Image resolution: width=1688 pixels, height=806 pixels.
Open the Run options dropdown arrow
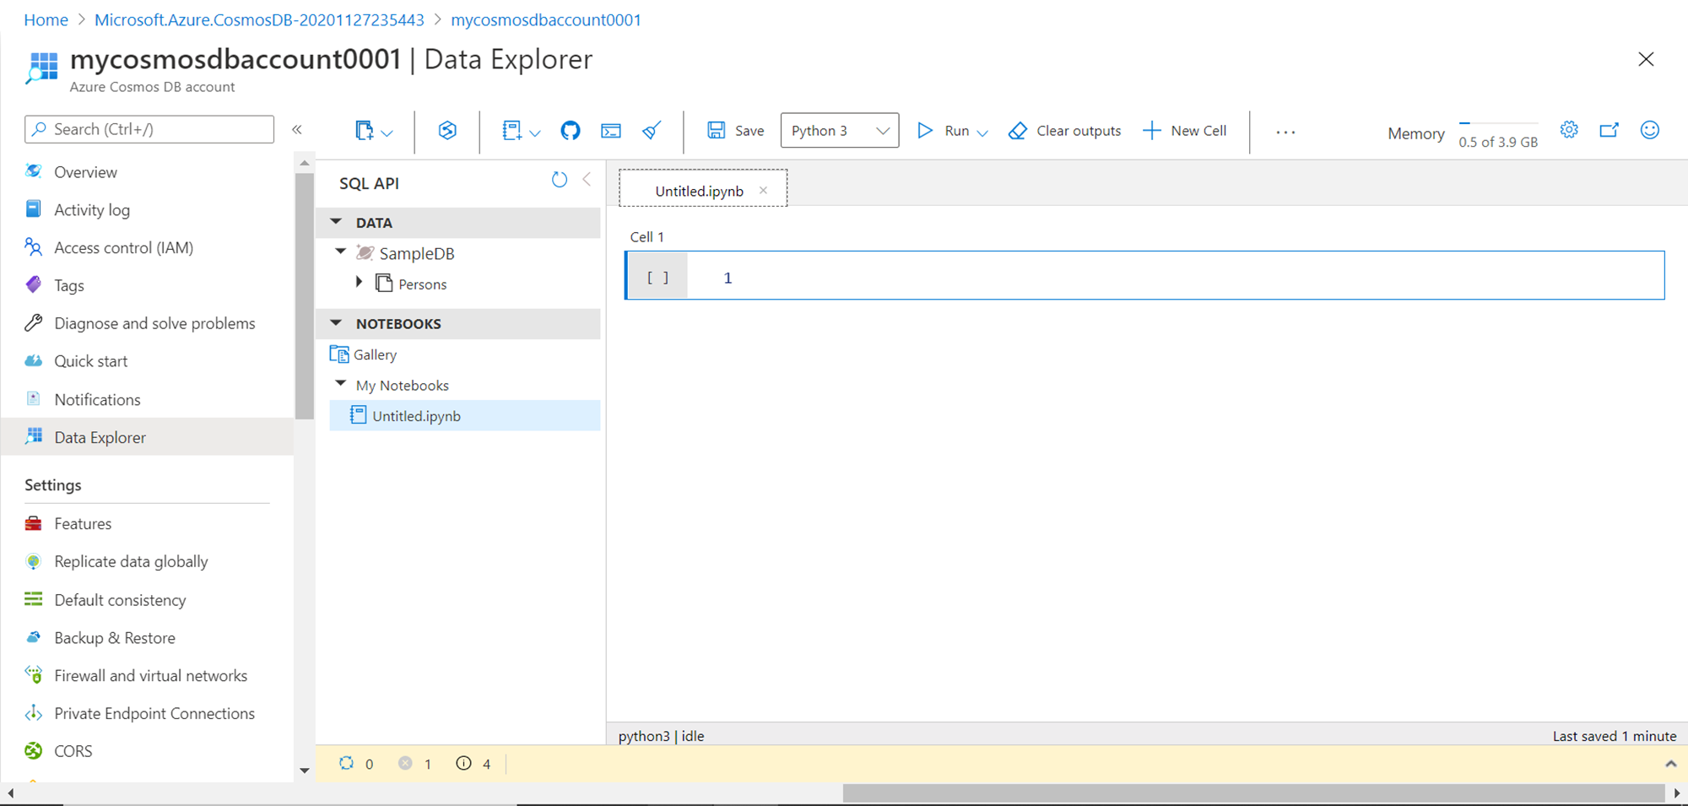(x=982, y=133)
